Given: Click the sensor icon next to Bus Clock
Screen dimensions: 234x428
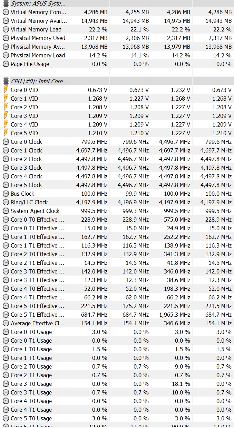Looking at the screenshot, I should [x=6, y=194].
